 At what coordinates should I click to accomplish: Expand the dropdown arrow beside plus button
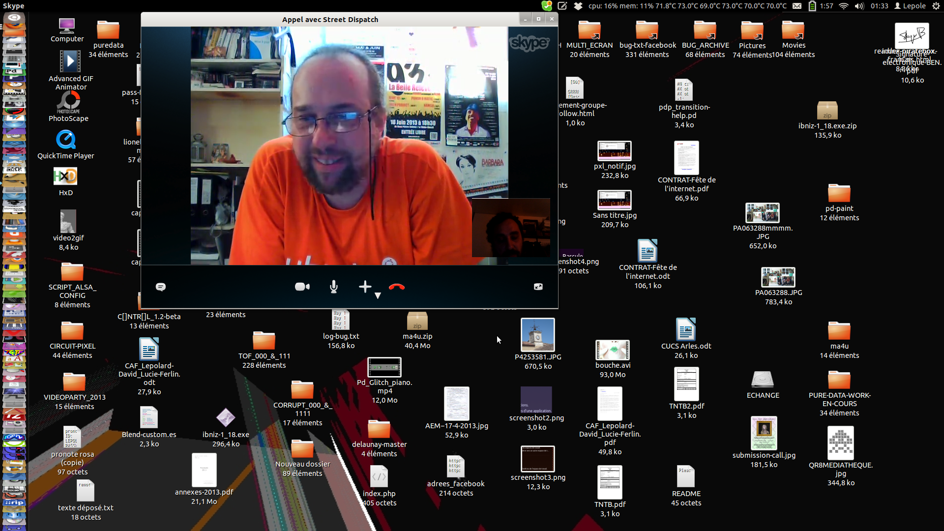click(378, 295)
